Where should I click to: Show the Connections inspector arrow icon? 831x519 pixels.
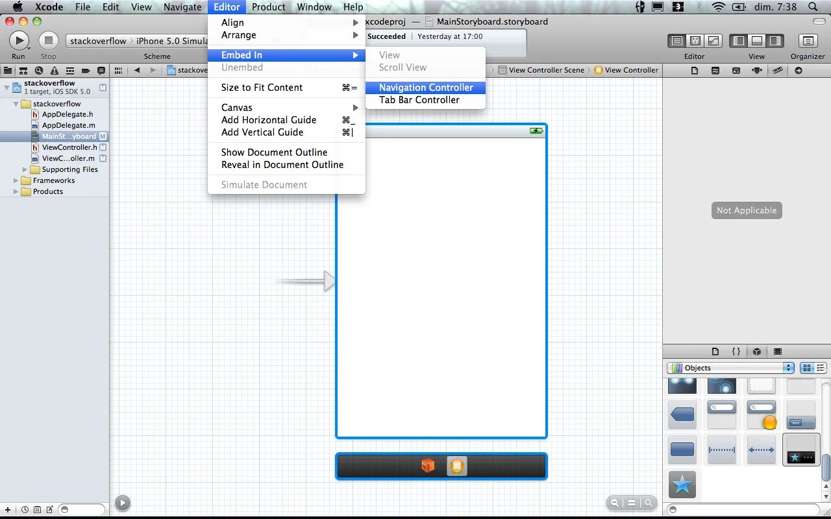pyautogui.click(x=799, y=70)
